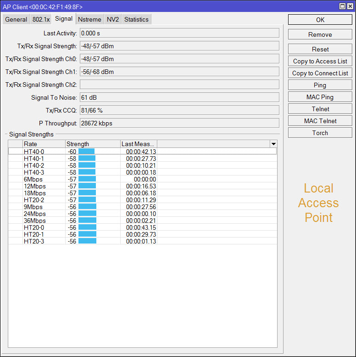Click the 00:00:43.15 last measured cell
Image resolution: width=356 pixels, height=357 pixels.
(139, 227)
